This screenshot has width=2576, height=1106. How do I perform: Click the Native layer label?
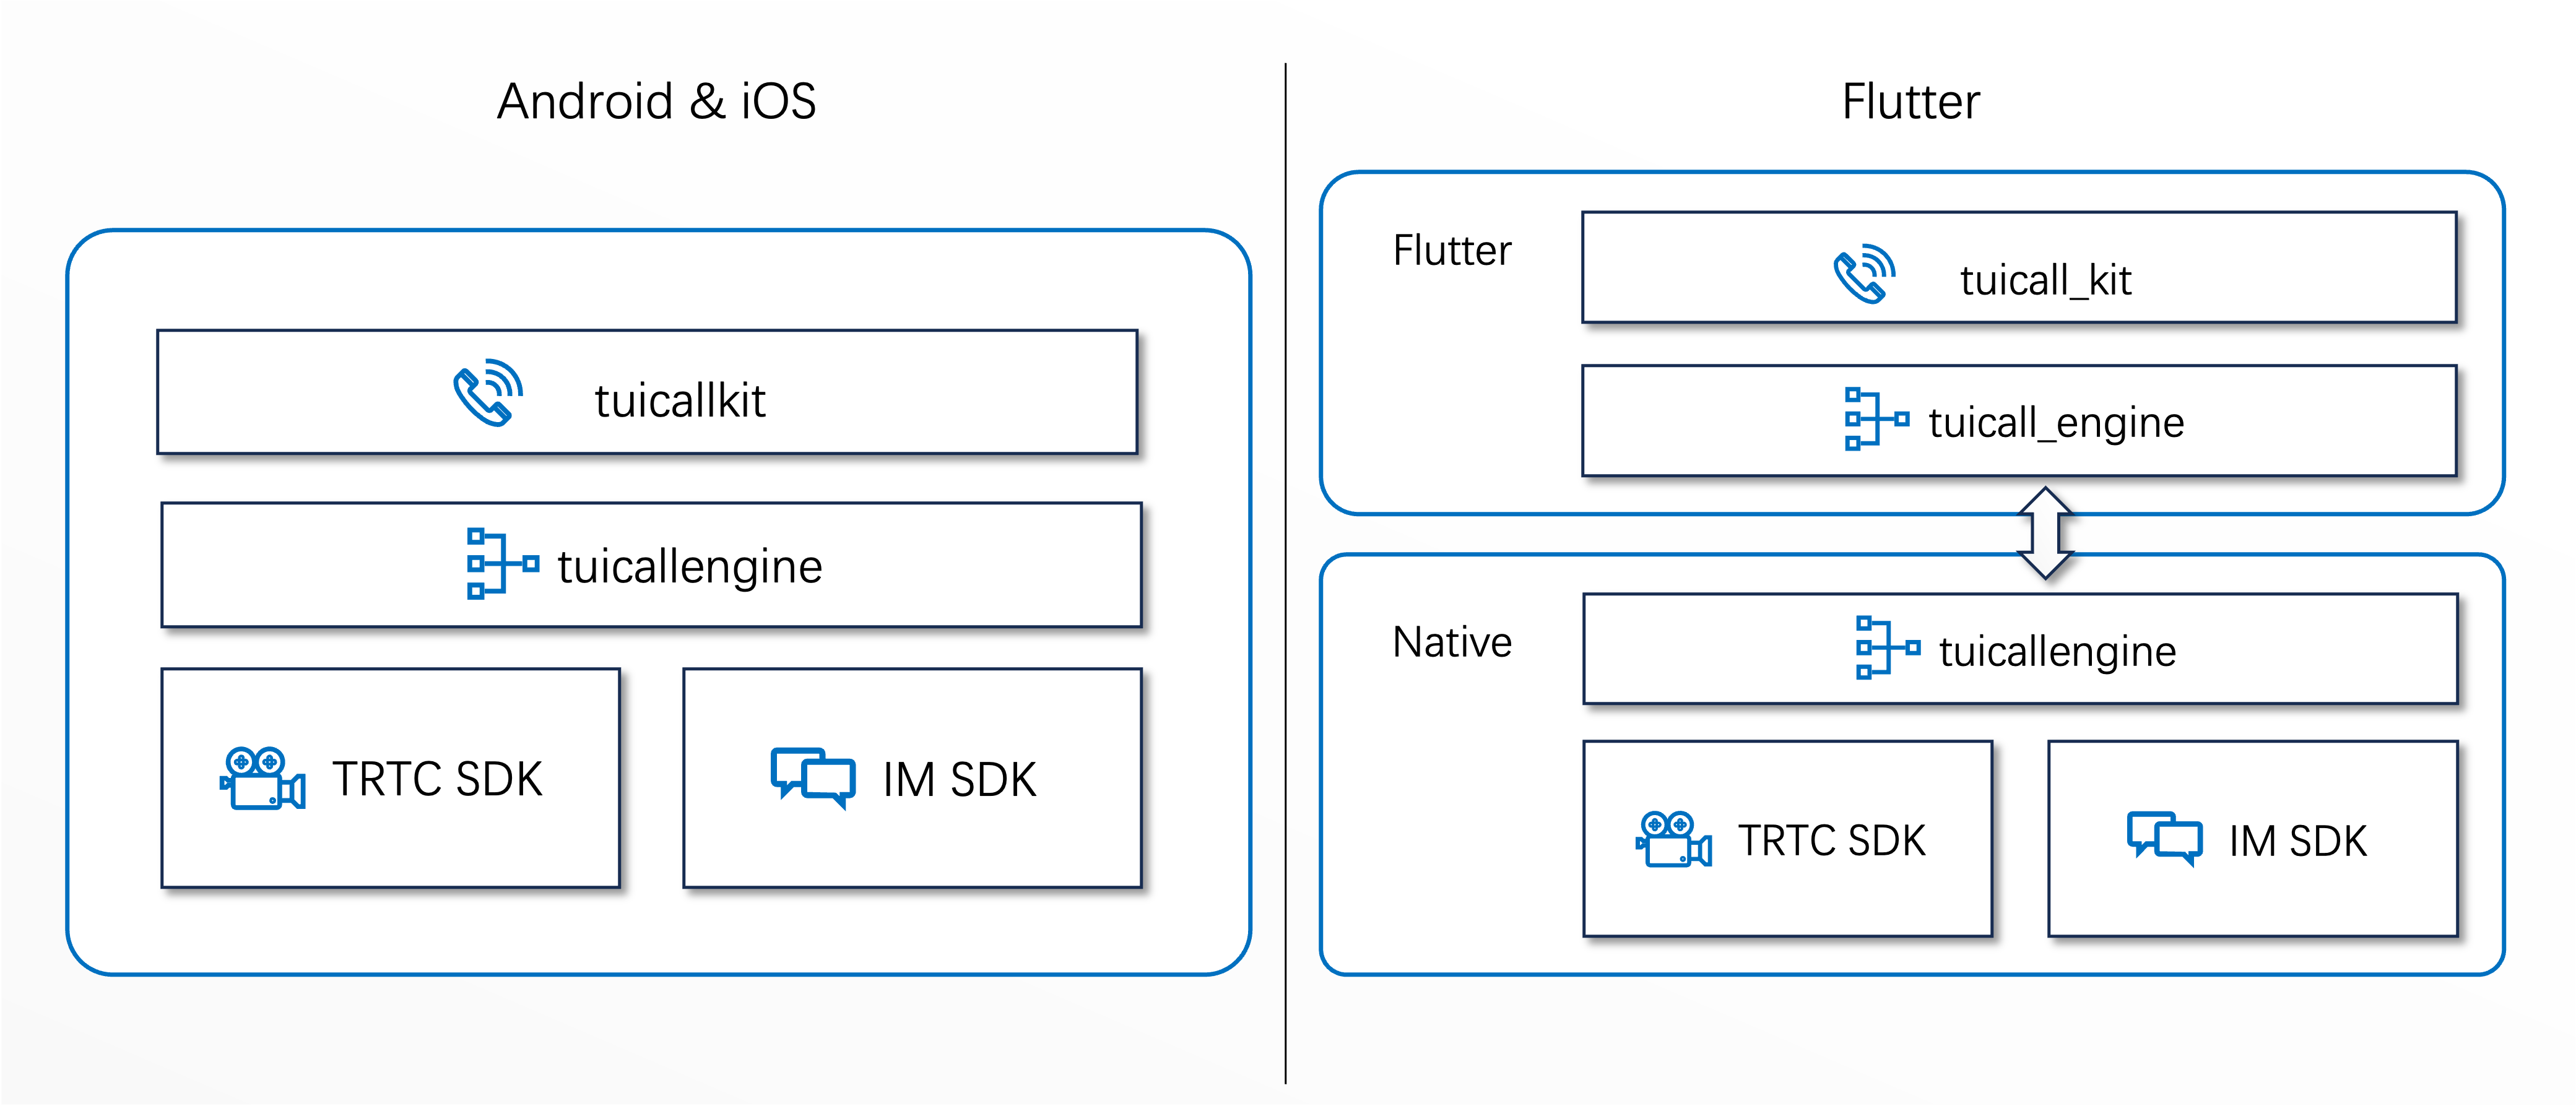click(x=1451, y=642)
